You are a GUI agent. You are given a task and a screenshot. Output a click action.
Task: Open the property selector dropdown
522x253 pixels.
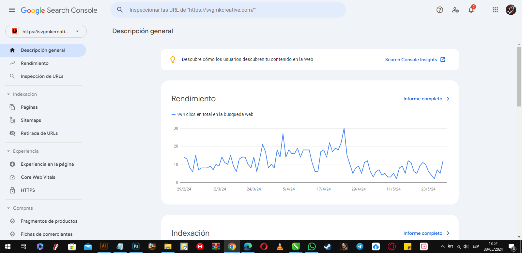(x=46, y=31)
